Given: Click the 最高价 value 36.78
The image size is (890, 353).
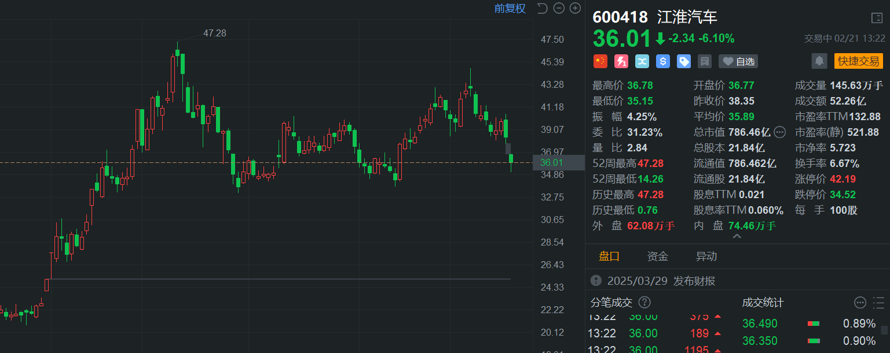Looking at the screenshot, I should tap(640, 86).
